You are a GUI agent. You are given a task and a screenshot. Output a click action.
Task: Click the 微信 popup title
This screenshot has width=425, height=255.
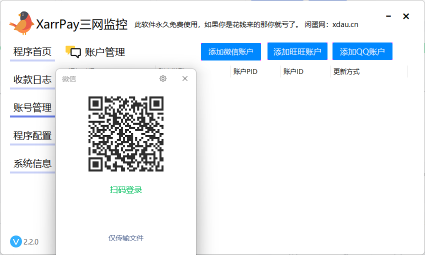[x=69, y=79]
